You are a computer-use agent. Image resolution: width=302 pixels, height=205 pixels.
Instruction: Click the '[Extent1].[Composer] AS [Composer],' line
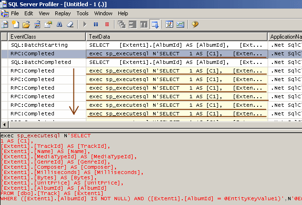[x=59, y=167]
